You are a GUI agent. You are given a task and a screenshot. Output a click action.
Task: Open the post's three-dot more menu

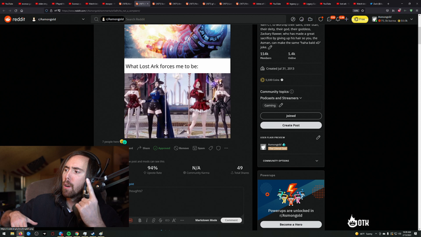pos(226,148)
